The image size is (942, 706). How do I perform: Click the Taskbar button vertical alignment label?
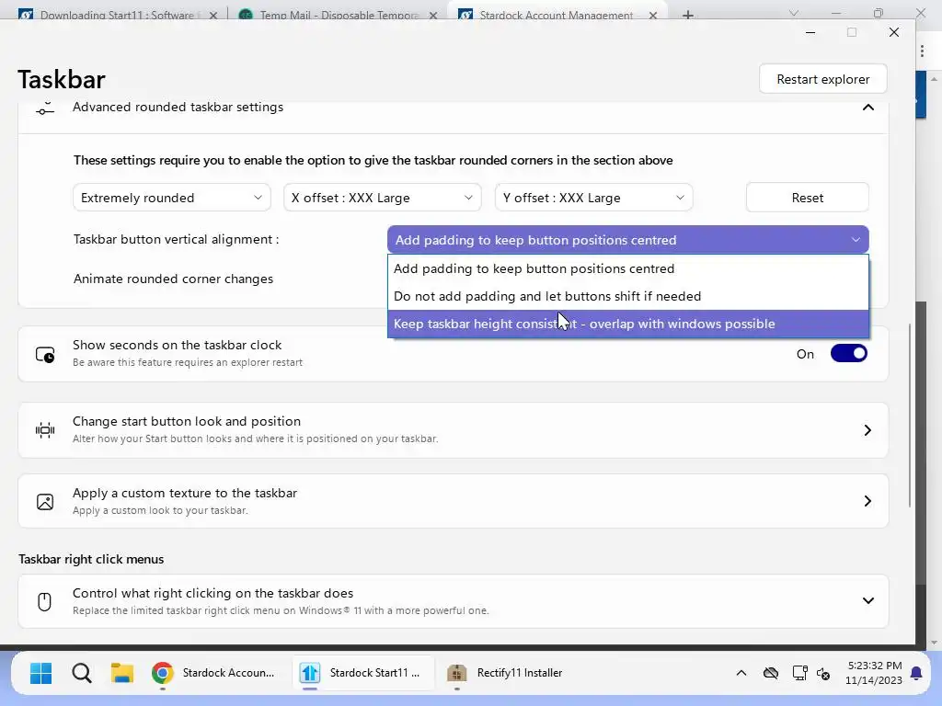click(176, 239)
